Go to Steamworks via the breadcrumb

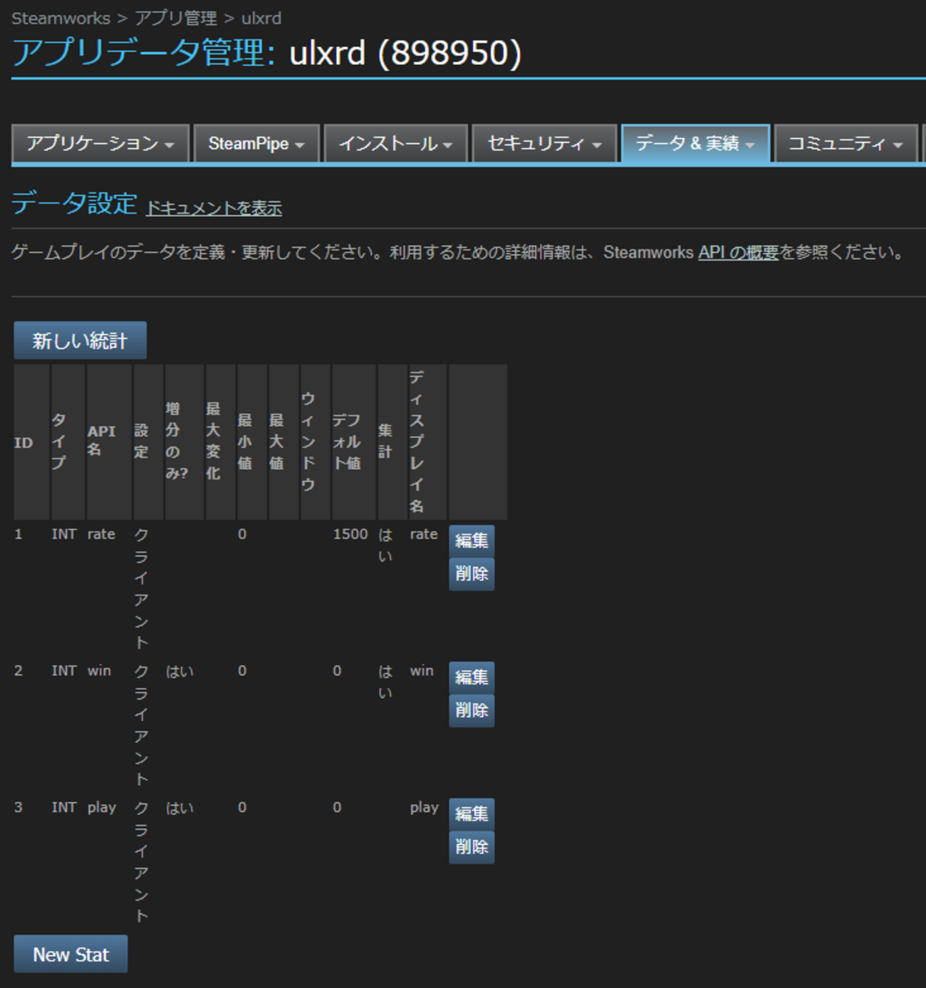(x=61, y=18)
